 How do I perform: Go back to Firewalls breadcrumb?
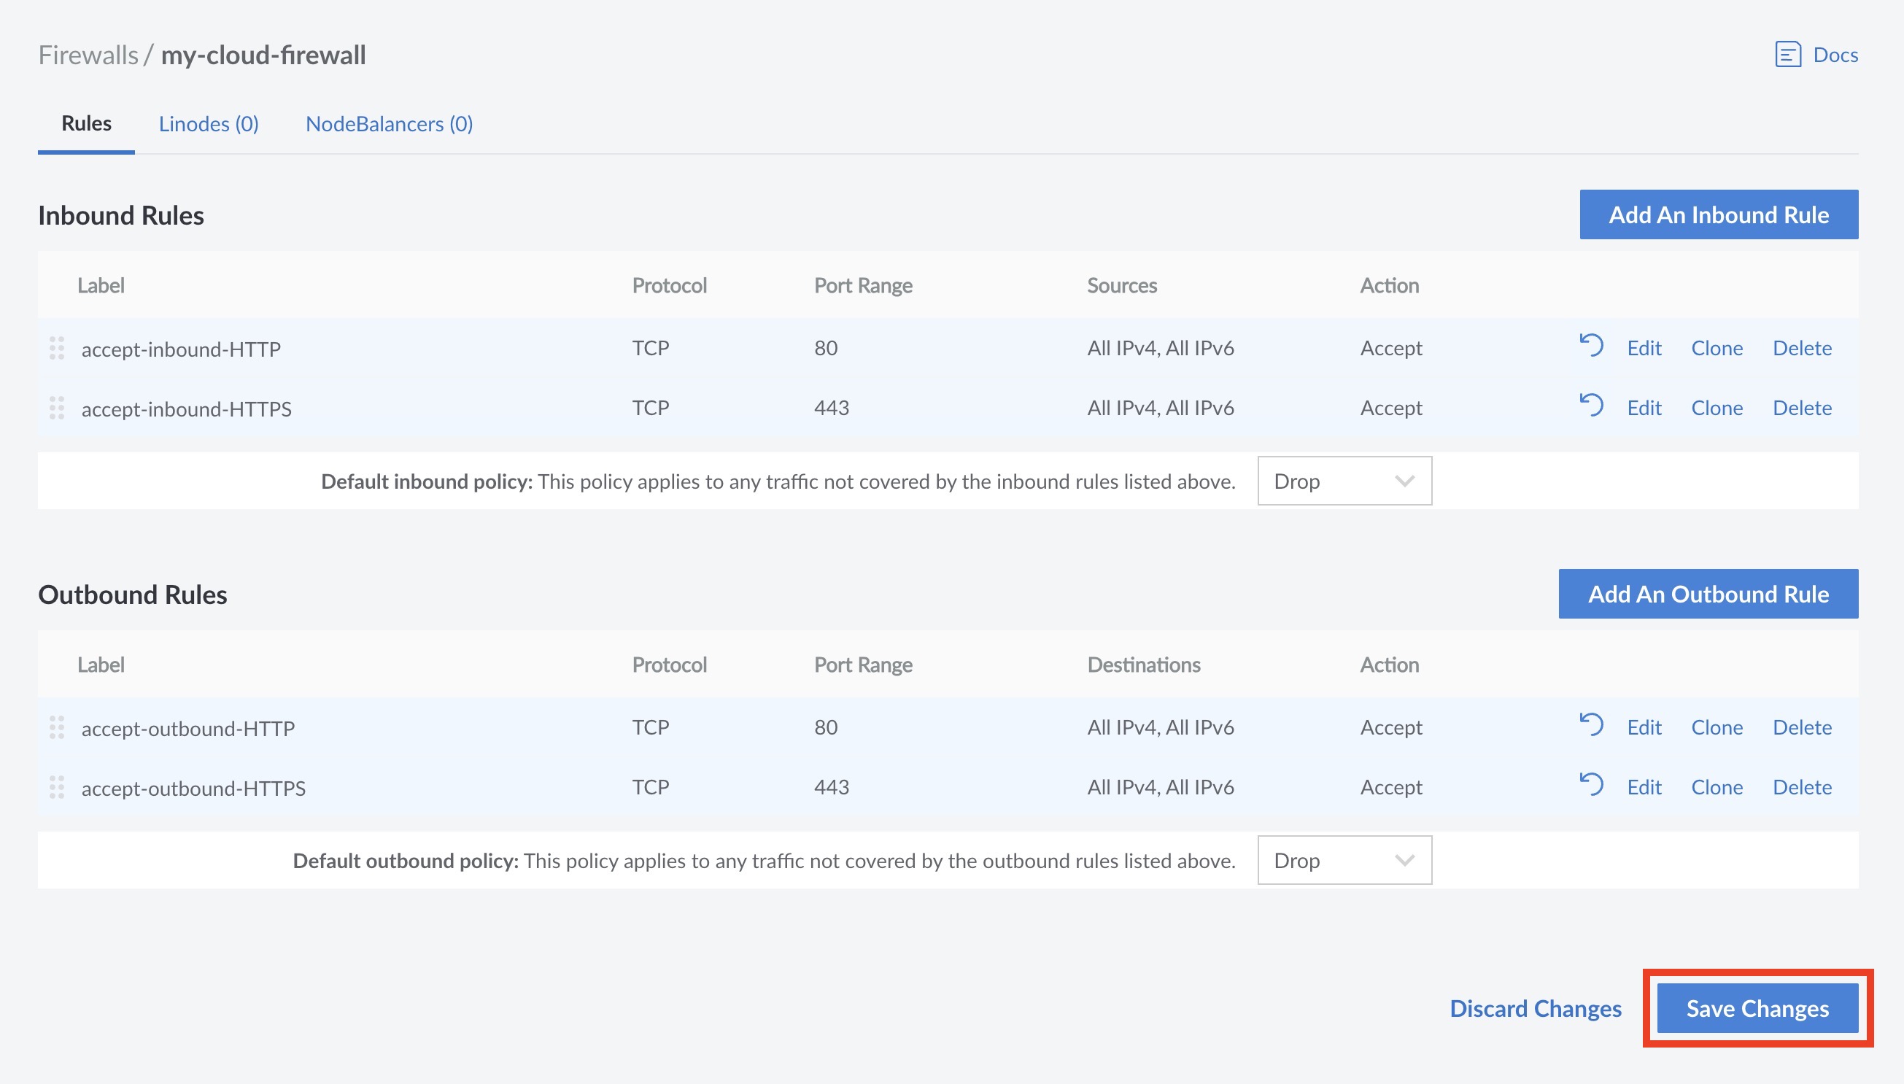(88, 55)
